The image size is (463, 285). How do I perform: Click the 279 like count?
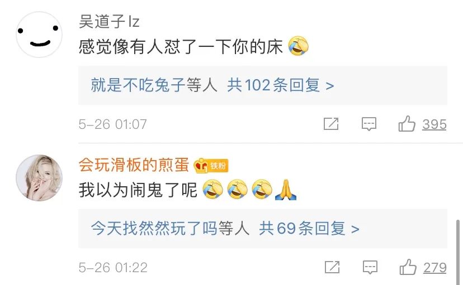(x=434, y=268)
